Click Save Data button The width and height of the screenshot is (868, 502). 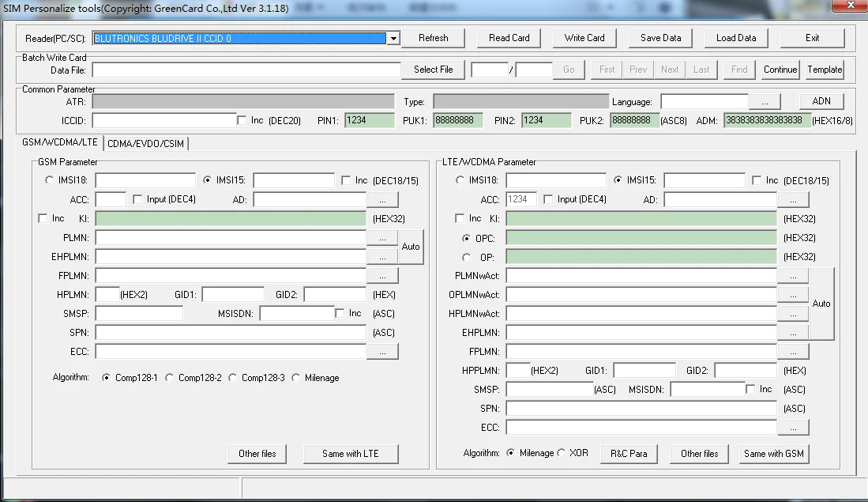coord(660,38)
